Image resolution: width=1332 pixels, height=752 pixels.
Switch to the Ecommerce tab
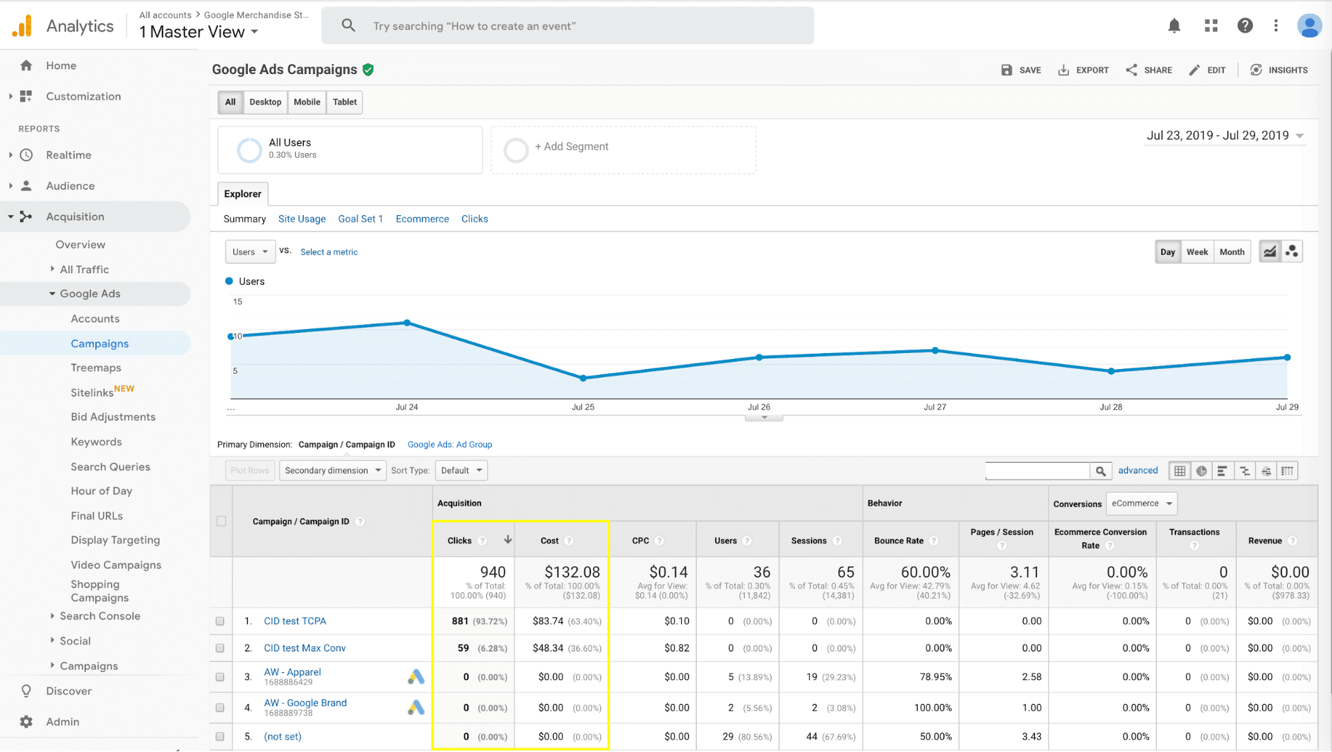click(422, 219)
